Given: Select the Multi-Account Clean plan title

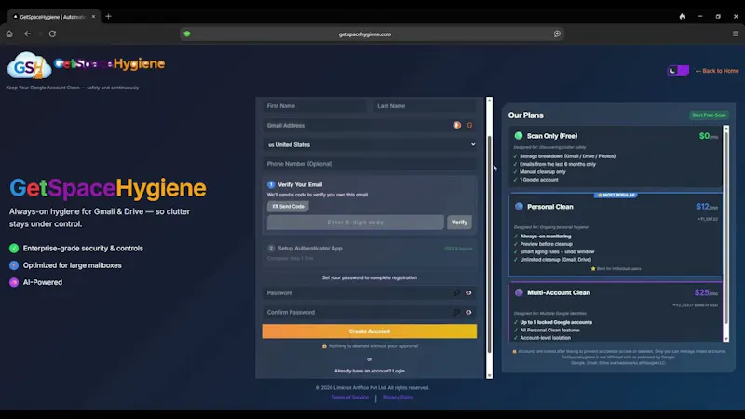Looking at the screenshot, I should tap(559, 292).
